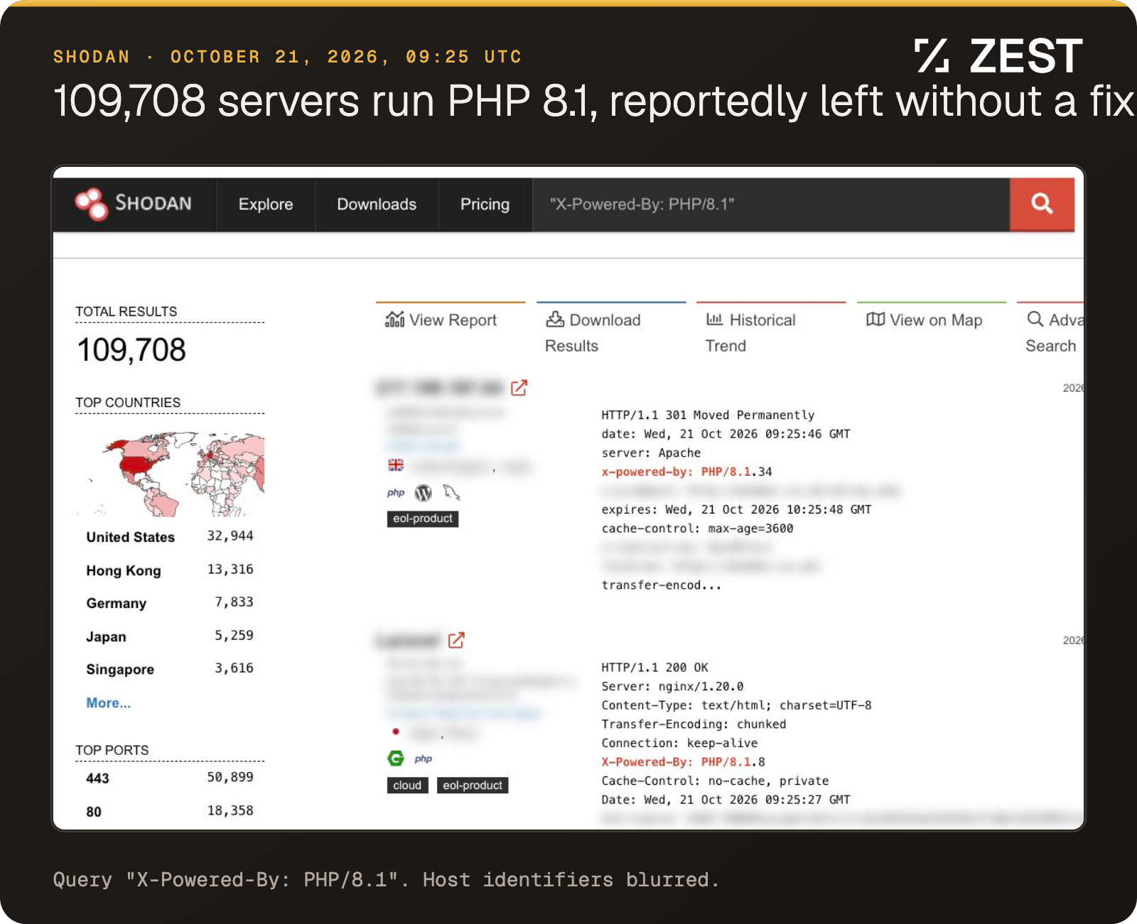Viewport: 1137px width, 924px height.
Task: Open external link of second result
Action: [x=456, y=640]
